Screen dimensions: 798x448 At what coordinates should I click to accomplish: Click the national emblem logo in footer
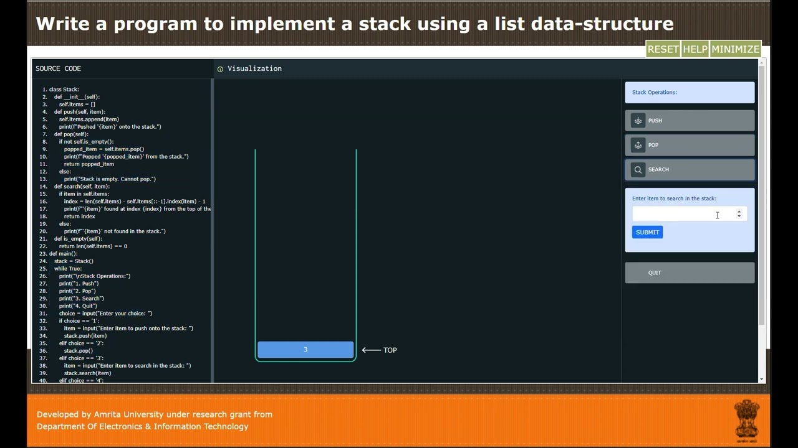pyautogui.click(x=747, y=421)
